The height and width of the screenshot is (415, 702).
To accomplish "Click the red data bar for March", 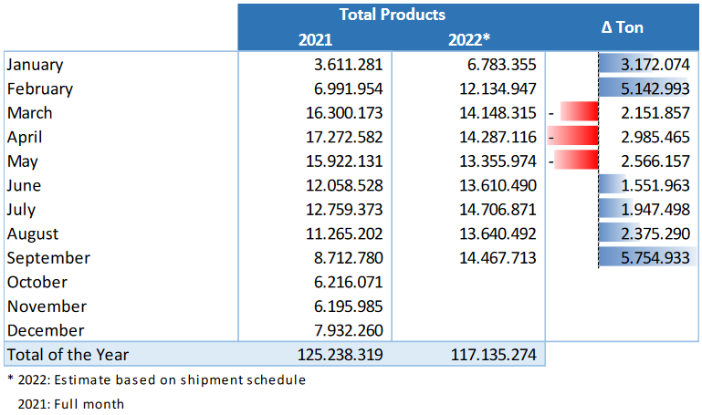I will click(x=579, y=113).
